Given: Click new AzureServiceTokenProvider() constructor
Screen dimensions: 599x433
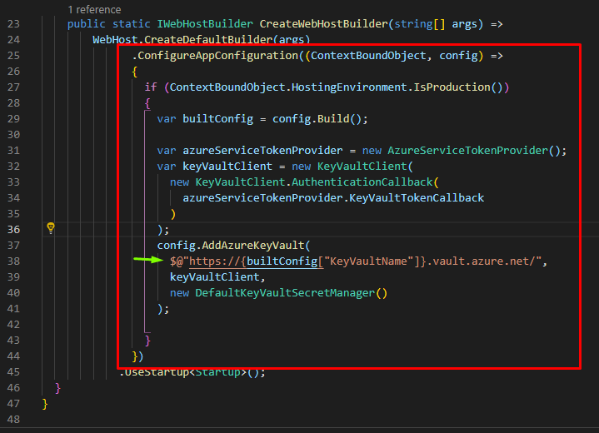Looking at the screenshot, I should [461, 151].
